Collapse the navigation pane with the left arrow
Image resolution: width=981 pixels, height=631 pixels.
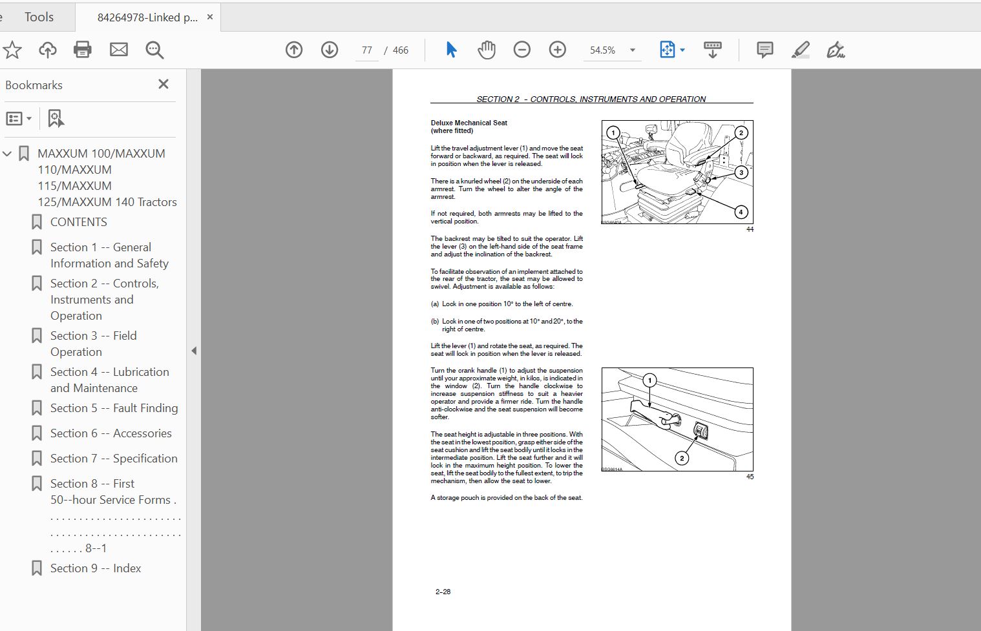click(x=194, y=351)
